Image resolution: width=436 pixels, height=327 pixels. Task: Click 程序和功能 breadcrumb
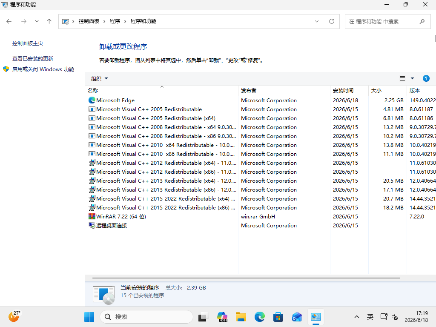[x=143, y=21]
